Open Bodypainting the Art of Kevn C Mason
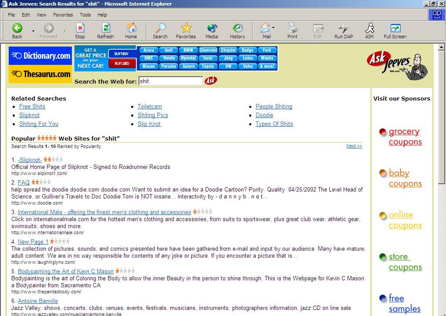Viewport: 446px width, 316px height. [x=66, y=271]
